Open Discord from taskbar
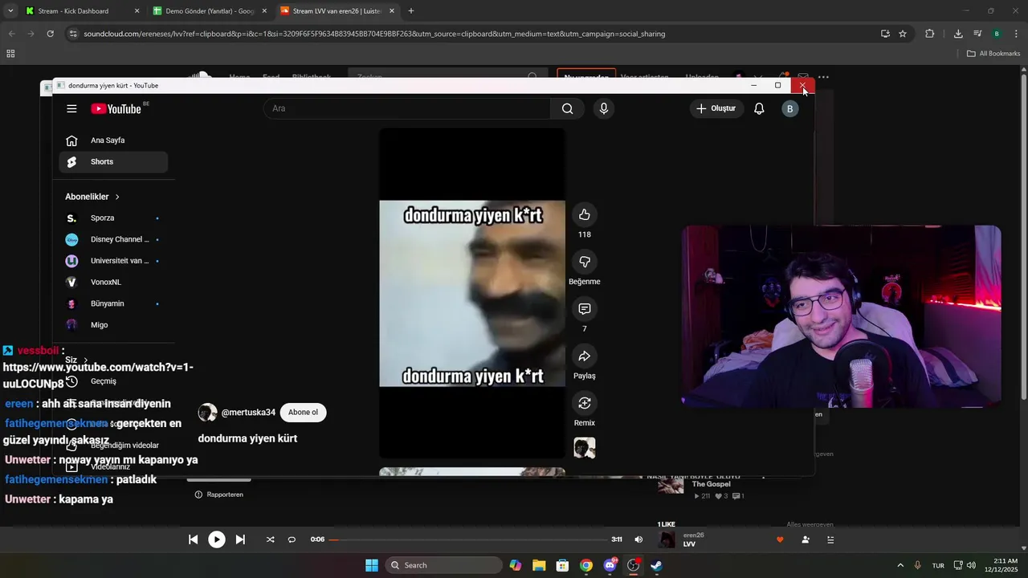The image size is (1028, 578). point(610,565)
